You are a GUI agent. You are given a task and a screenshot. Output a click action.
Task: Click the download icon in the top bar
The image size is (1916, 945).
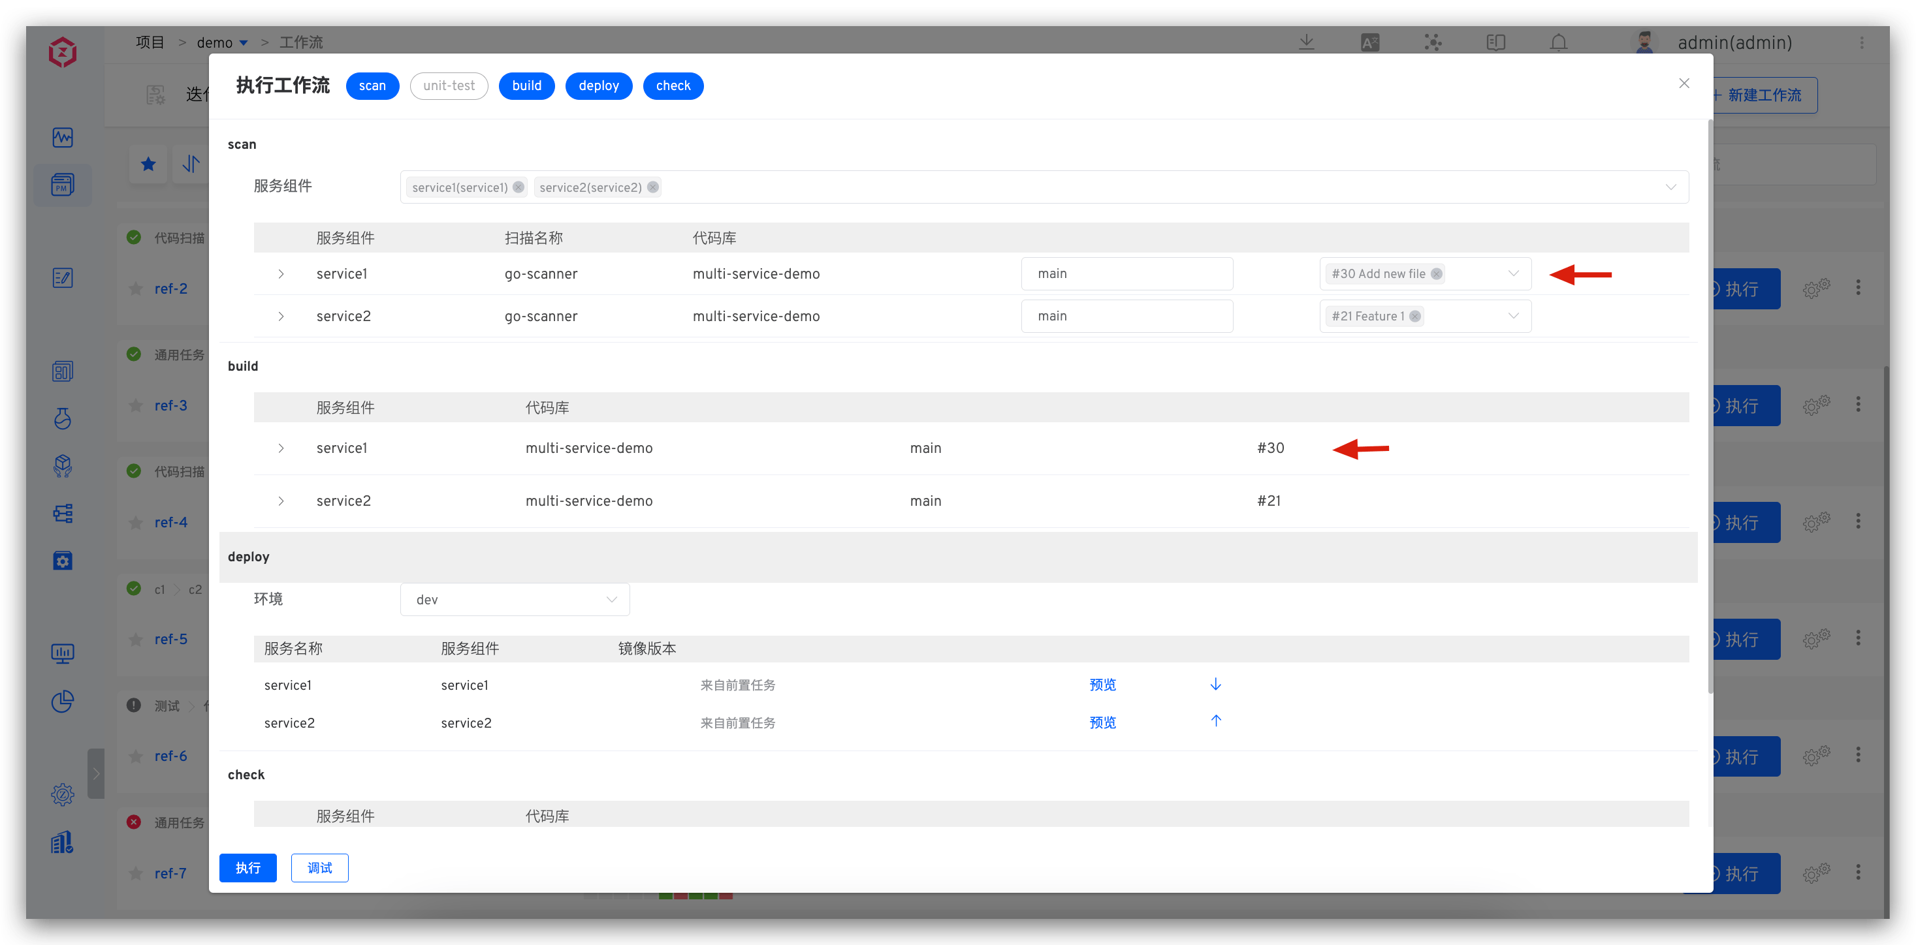coord(1307,42)
